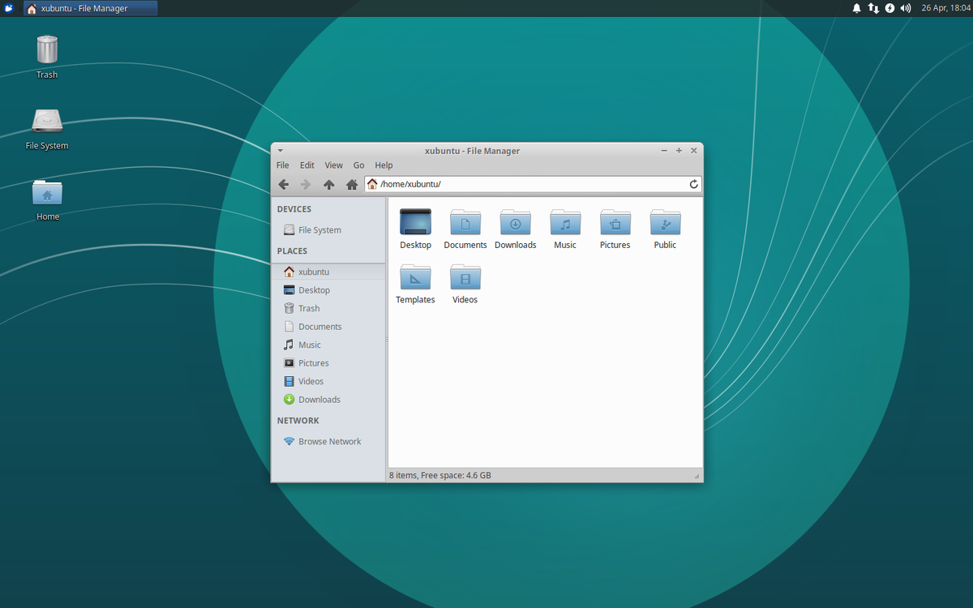973x608 pixels.
Task: Click the Back navigation arrow
Action: [x=284, y=184]
